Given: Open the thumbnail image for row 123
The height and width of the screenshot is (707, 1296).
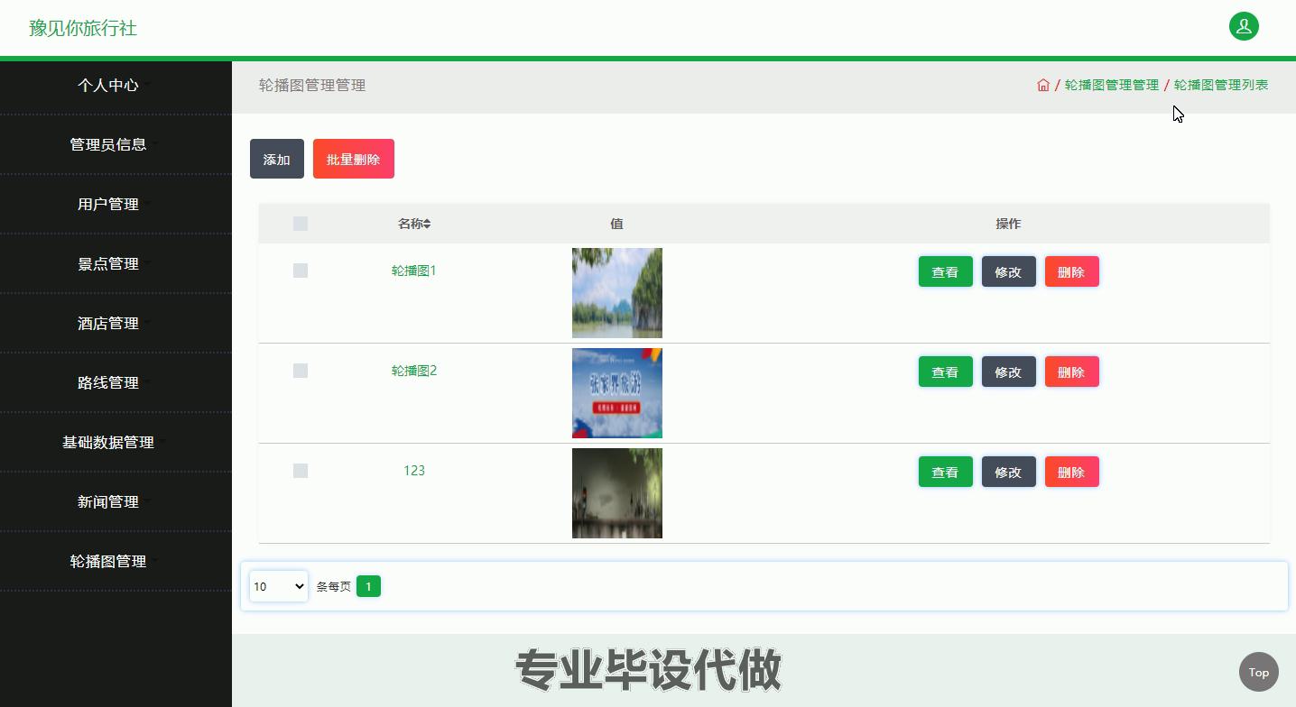Looking at the screenshot, I should click(617, 493).
